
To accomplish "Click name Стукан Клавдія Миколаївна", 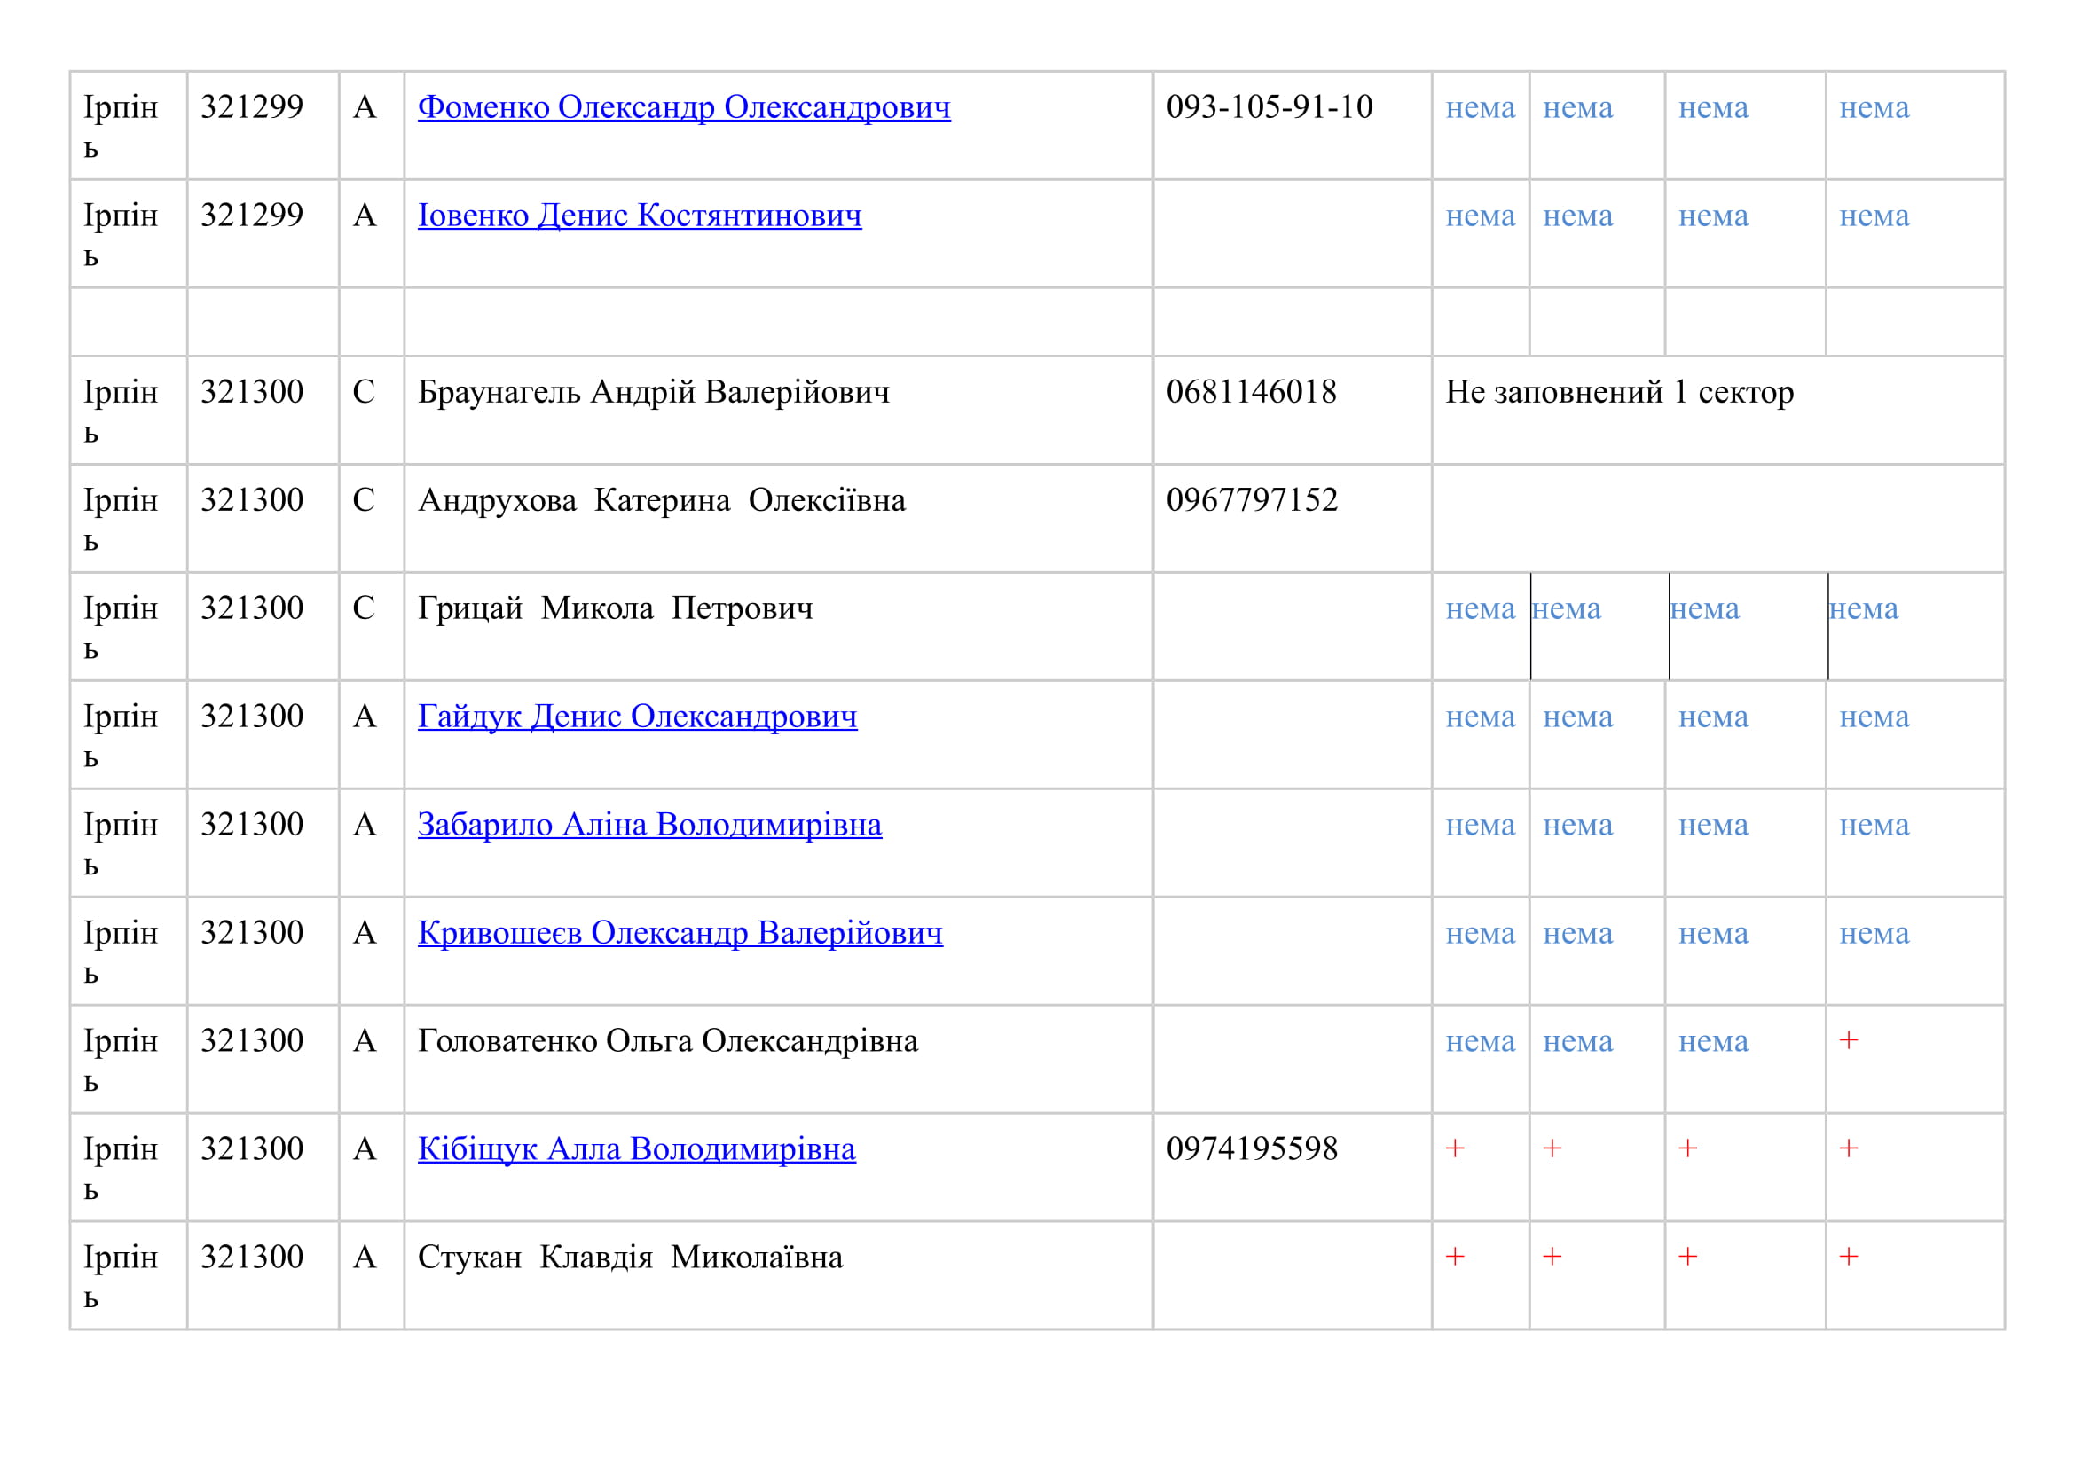I will tap(630, 1258).
